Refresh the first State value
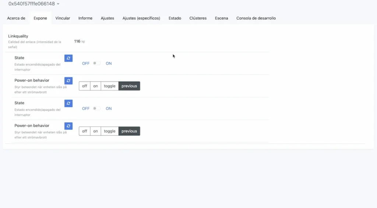 point(68,58)
